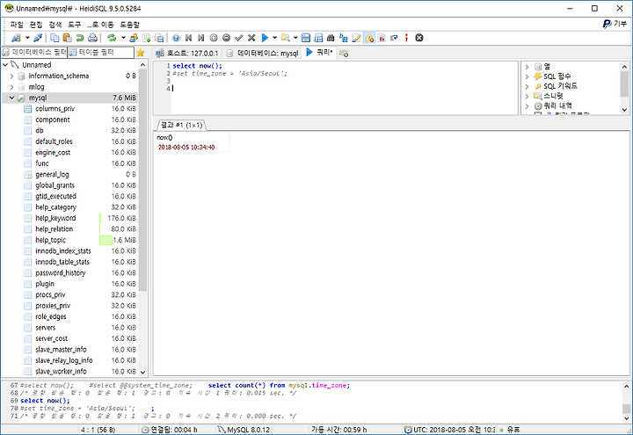The image size is (633, 435).
Task: Open the 검색 menu
Action: pyautogui.click(x=55, y=25)
